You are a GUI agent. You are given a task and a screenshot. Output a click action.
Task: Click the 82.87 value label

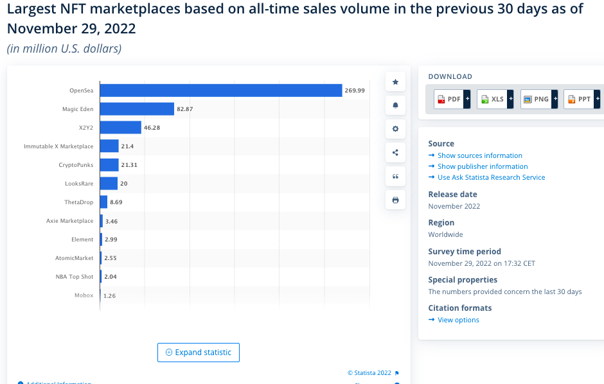(185, 109)
